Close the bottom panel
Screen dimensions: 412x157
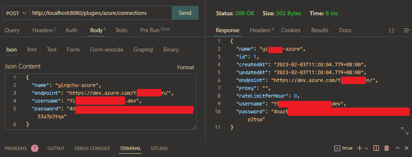click(407, 148)
